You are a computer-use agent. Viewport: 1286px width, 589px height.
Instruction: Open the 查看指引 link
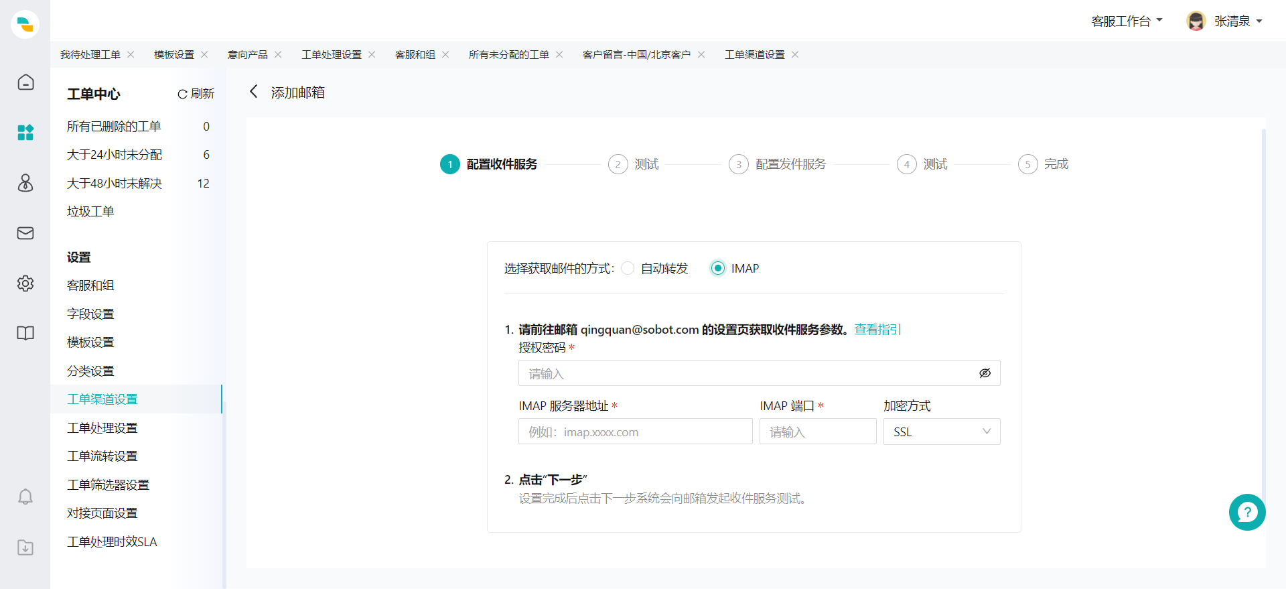point(877,329)
